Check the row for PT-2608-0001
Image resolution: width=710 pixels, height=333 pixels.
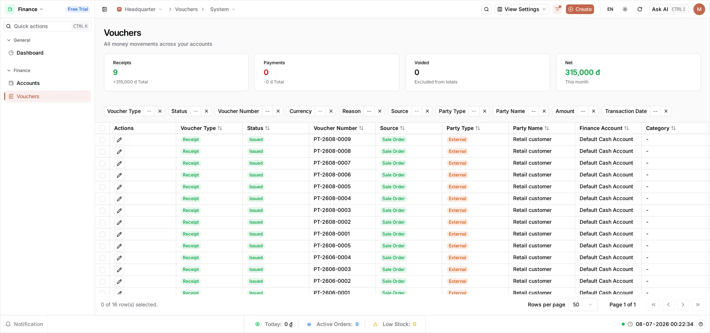click(x=102, y=234)
